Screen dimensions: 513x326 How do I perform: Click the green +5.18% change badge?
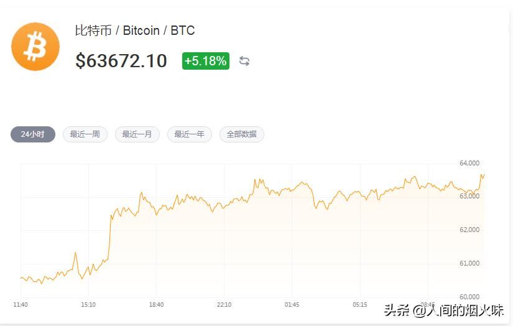pyautogui.click(x=205, y=61)
